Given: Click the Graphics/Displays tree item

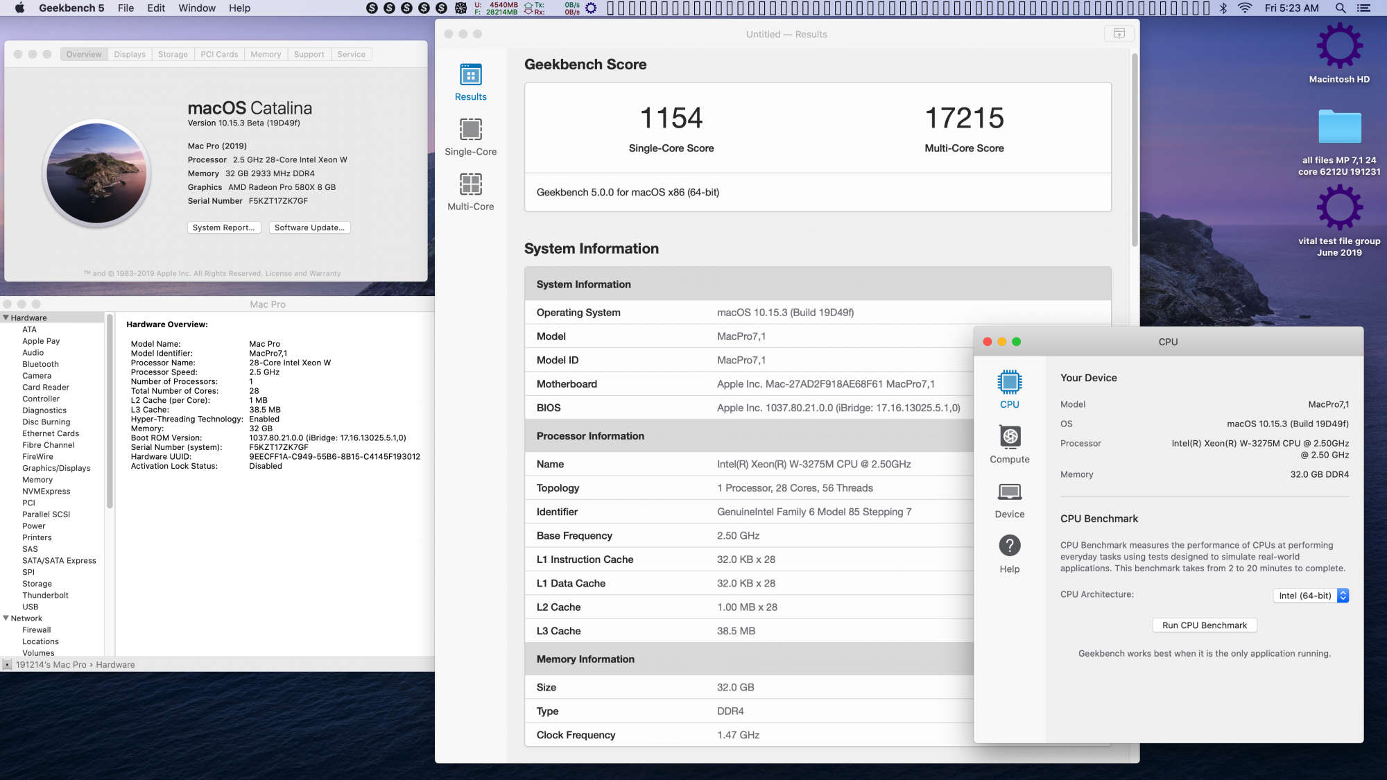Looking at the screenshot, I should pyautogui.click(x=57, y=467).
